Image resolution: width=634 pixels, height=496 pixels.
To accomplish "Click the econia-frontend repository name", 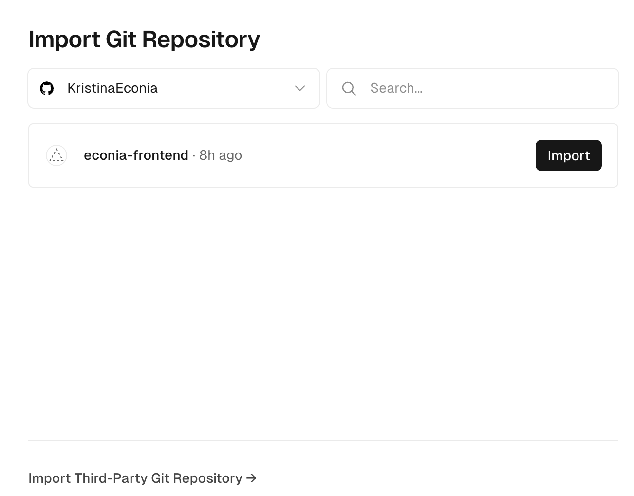I will tap(136, 155).
